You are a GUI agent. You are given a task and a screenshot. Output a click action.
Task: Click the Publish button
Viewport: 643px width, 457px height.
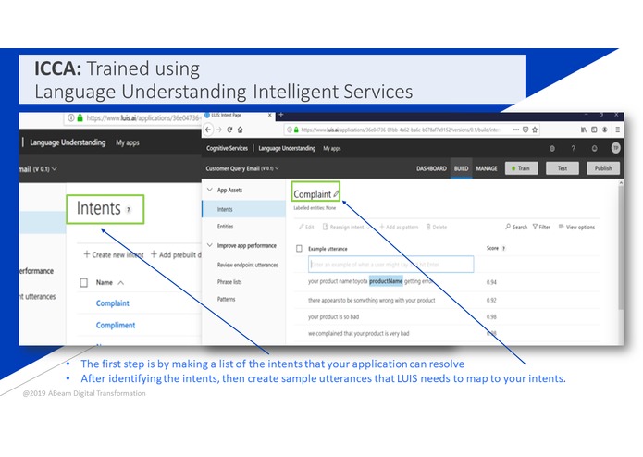pyautogui.click(x=603, y=168)
